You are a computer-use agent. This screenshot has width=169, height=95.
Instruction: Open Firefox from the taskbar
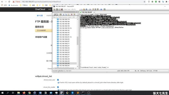[24, 93]
